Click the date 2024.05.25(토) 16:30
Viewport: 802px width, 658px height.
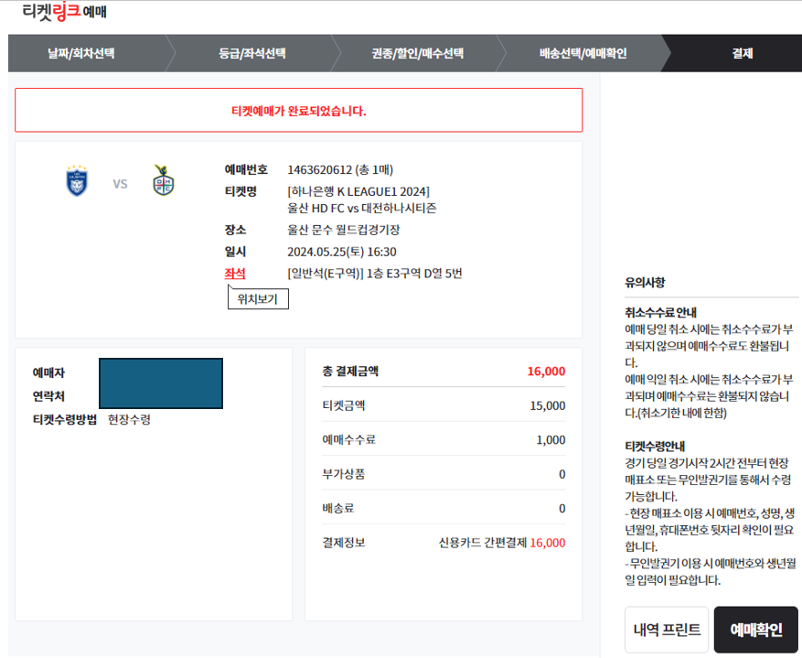click(342, 252)
